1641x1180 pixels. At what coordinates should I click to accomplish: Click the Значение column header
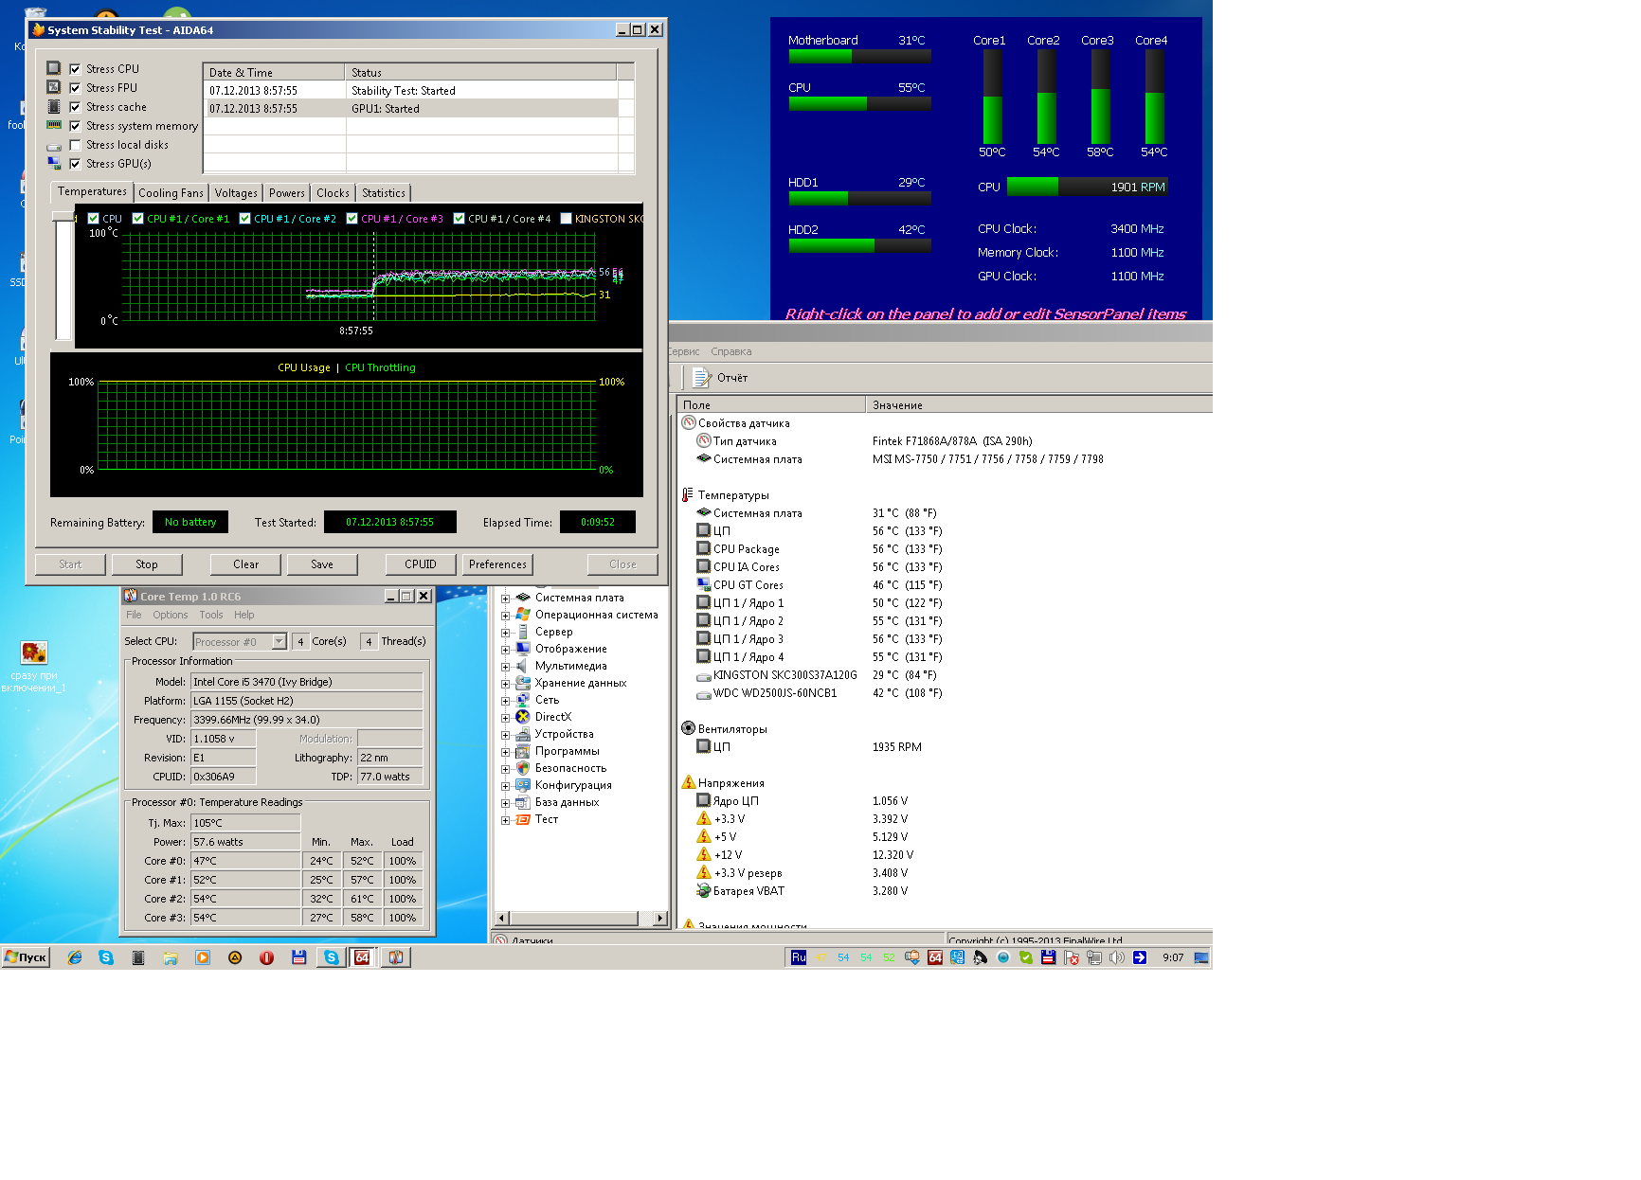[x=1039, y=405]
